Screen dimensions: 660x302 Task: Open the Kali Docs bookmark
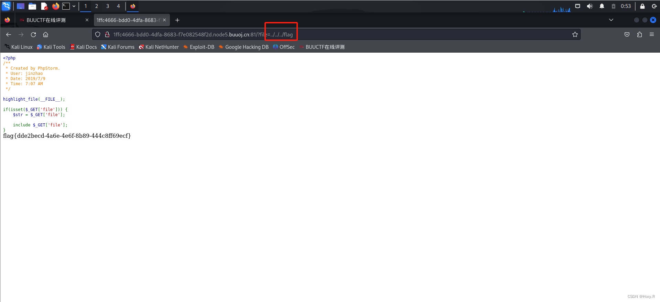tap(83, 47)
